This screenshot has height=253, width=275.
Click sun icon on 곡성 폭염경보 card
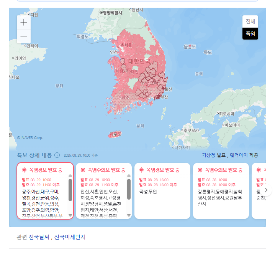[x=141, y=170]
